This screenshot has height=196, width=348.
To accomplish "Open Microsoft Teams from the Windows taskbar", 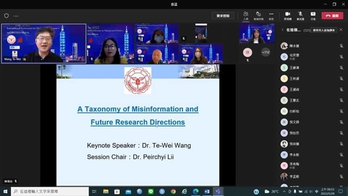I will [x=218, y=192].
